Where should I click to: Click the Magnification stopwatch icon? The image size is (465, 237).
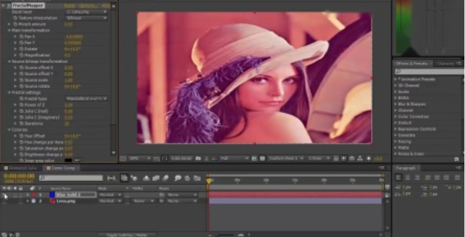click(22, 55)
